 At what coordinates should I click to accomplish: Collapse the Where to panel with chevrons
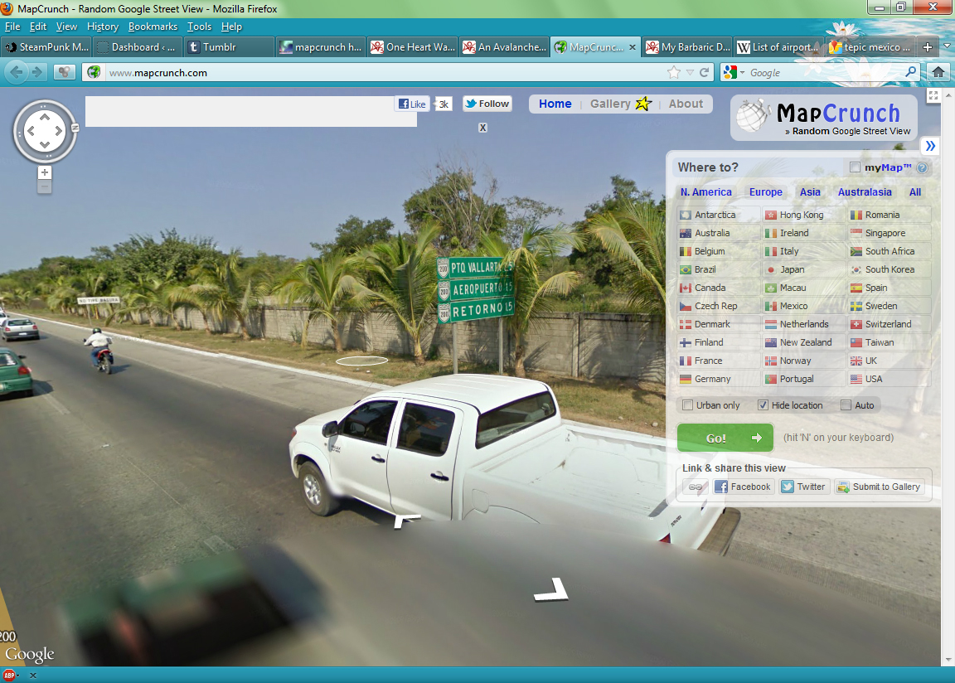[930, 146]
